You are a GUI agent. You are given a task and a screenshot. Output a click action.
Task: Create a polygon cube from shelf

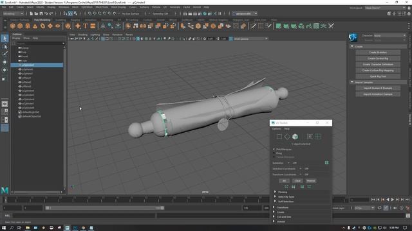tap(20, 26)
